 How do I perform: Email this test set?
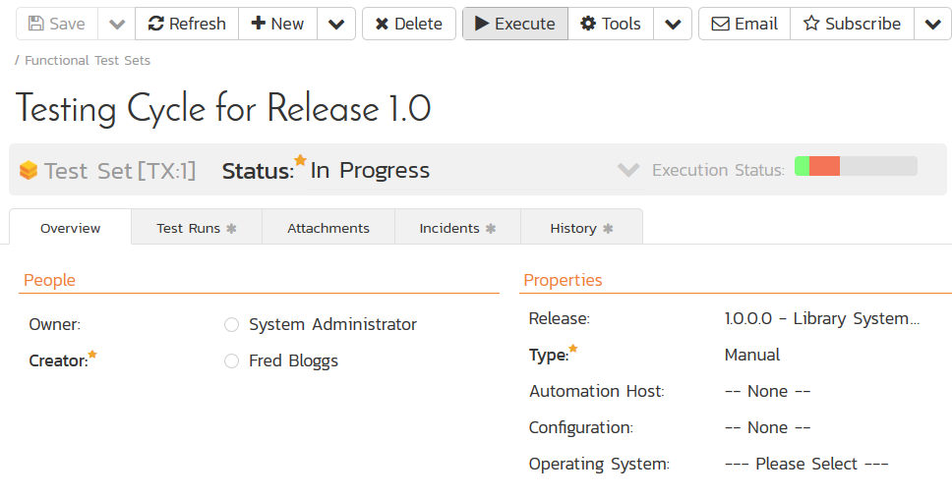(x=744, y=24)
